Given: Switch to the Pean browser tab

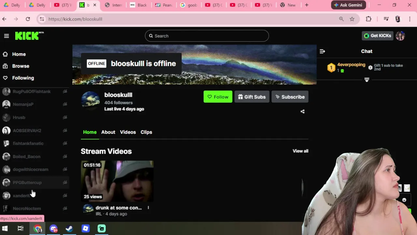Looking at the screenshot, I should point(164,5).
